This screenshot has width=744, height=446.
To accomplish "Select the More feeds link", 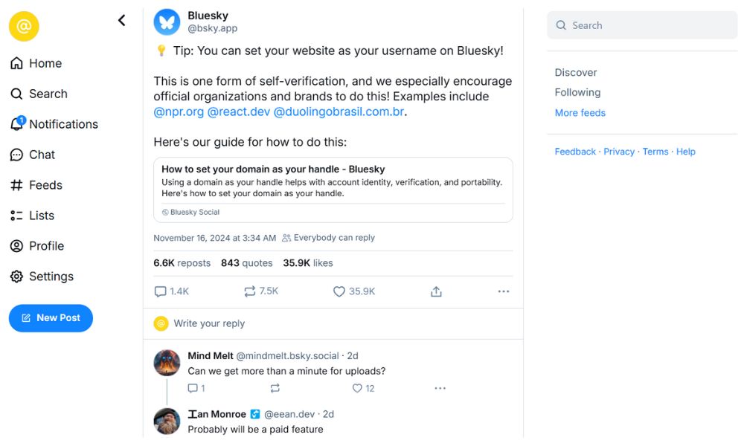I will [580, 113].
